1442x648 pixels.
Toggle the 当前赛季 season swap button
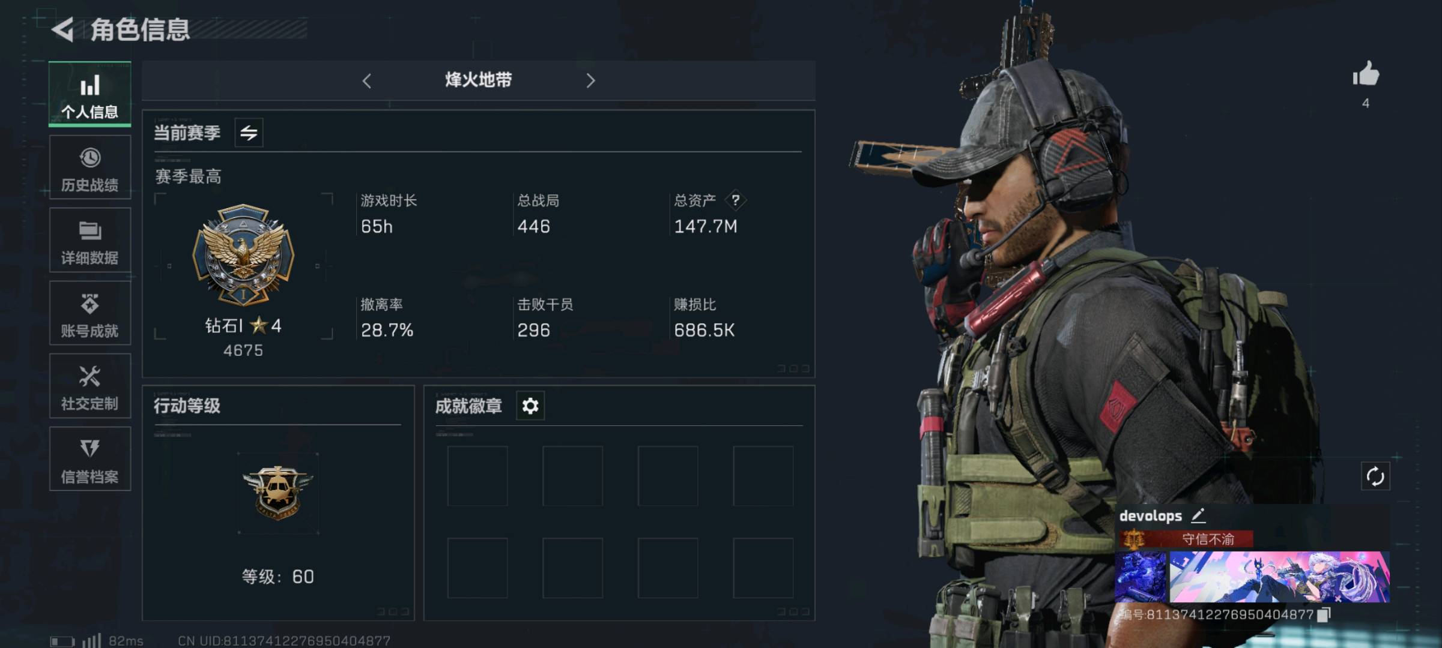249,133
